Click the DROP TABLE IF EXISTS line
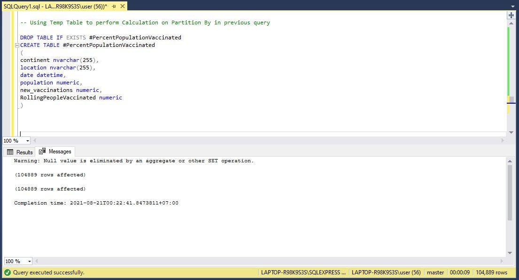Screen dimensions: 519x280 101,38
